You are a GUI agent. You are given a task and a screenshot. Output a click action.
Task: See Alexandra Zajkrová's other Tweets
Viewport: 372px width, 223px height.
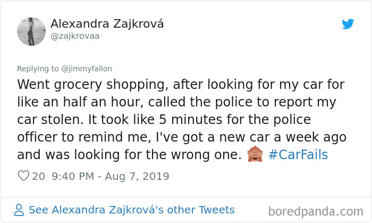131,210
